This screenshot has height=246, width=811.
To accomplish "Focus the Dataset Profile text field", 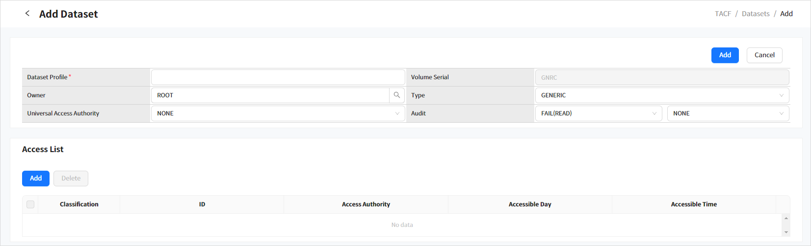I will 278,77.
